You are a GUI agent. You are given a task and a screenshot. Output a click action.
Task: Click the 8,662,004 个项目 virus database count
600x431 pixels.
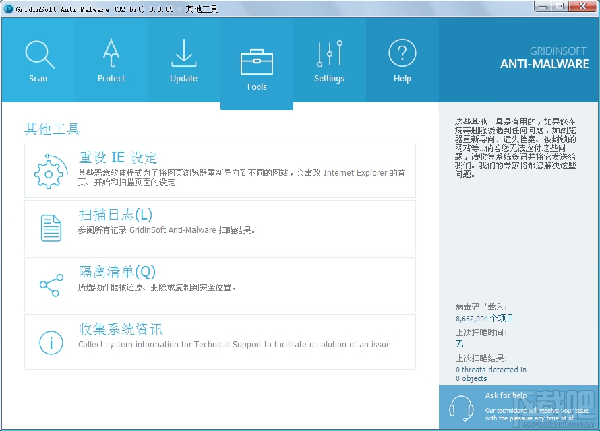point(483,317)
